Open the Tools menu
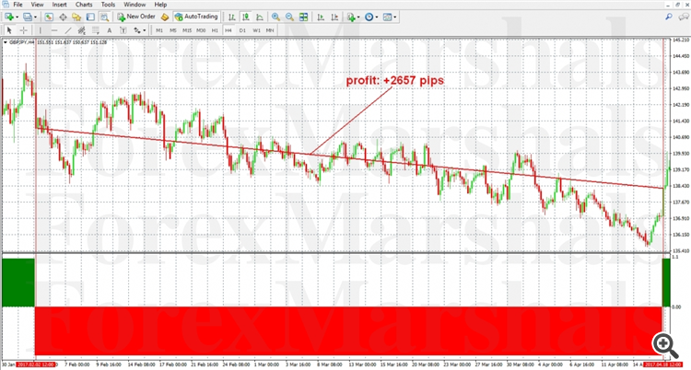 point(108,5)
